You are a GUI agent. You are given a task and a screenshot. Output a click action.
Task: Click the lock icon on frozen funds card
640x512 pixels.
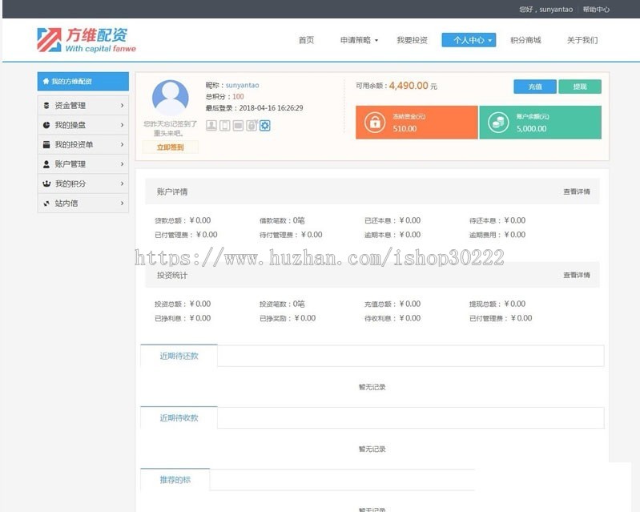coord(375,122)
